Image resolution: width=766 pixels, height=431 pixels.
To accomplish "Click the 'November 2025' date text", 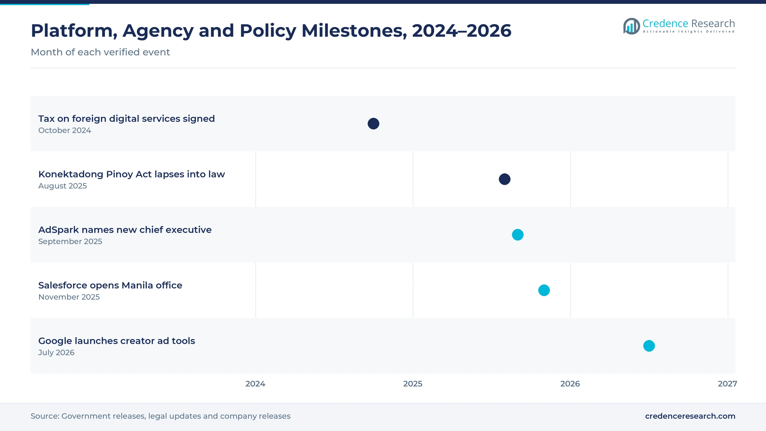I will coord(69,297).
